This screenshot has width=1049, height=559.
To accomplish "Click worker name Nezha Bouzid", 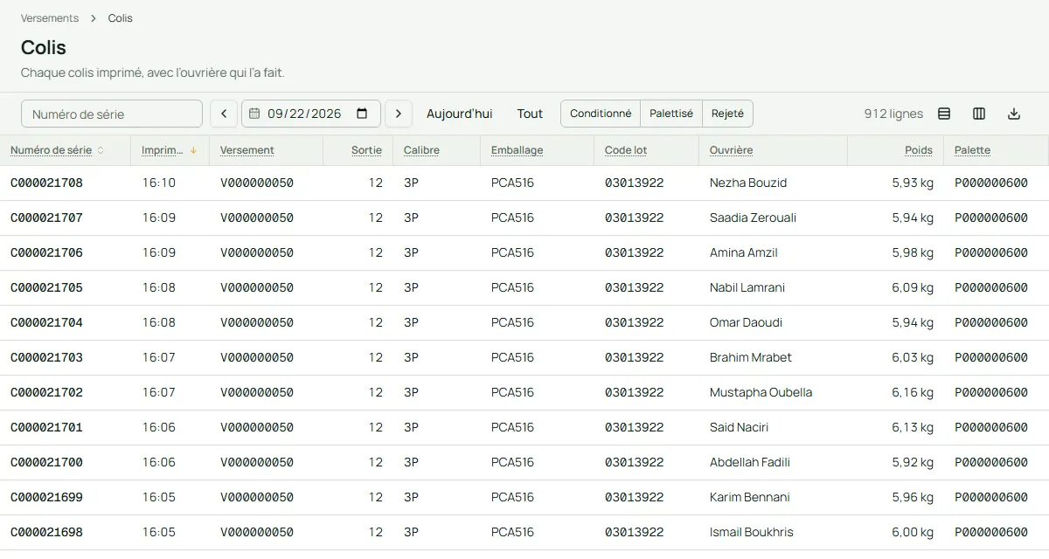I will [x=748, y=183].
